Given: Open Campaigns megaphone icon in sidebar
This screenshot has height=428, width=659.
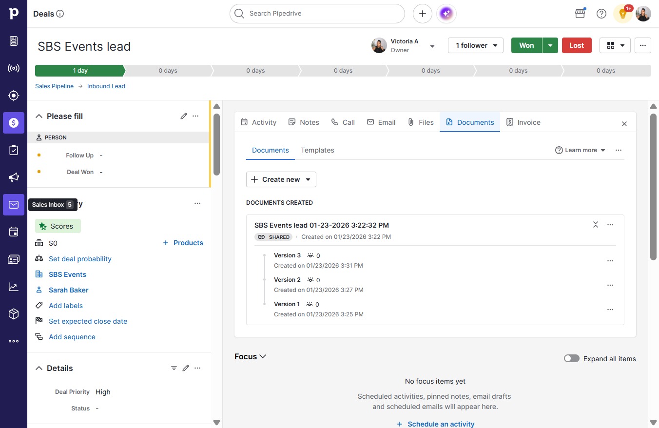Looking at the screenshot, I should point(14,177).
